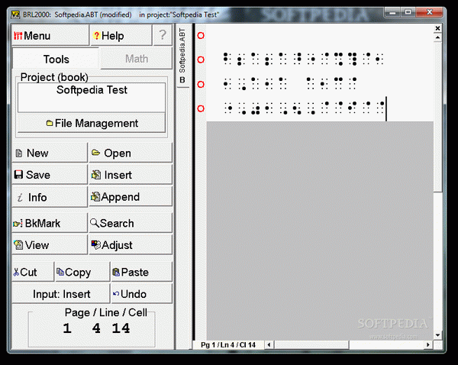
Task: Click the second red circle line marker
Action: pos(201,60)
